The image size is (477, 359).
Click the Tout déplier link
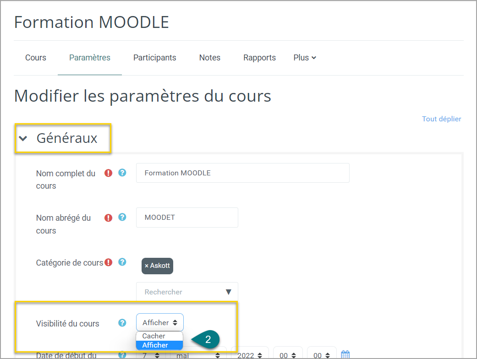coord(441,119)
